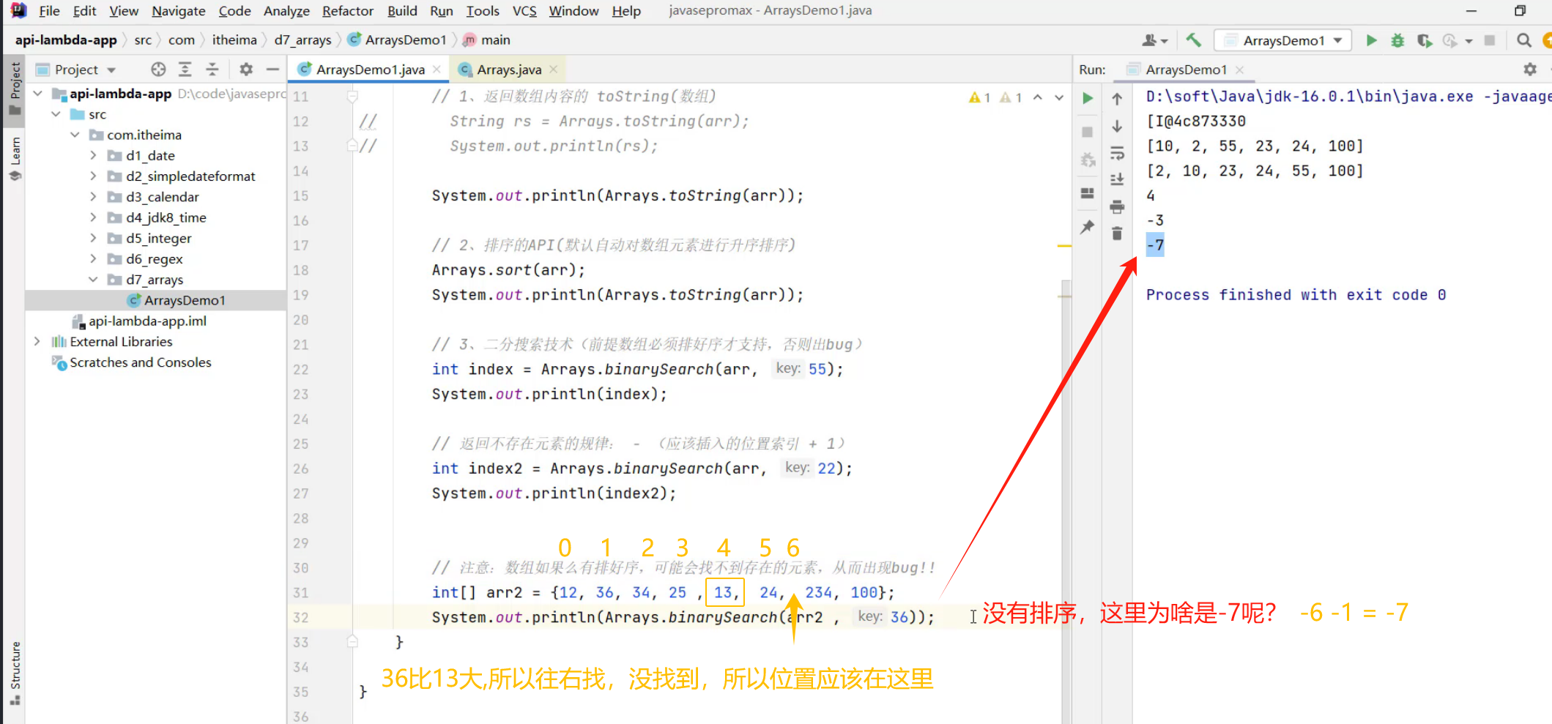Viewport: 1552px width, 724px height.
Task: Run ArraysDemo1 with the green play button
Action: point(1371,40)
